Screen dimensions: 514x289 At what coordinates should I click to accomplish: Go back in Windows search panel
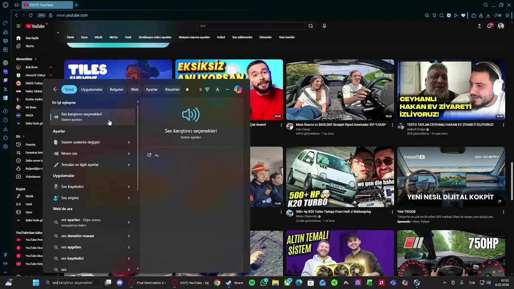tap(55, 90)
